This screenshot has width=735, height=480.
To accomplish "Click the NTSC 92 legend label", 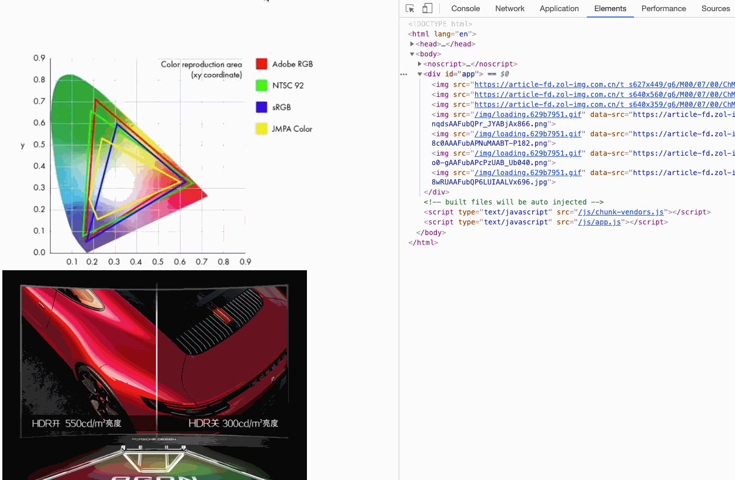I will pos(288,86).
